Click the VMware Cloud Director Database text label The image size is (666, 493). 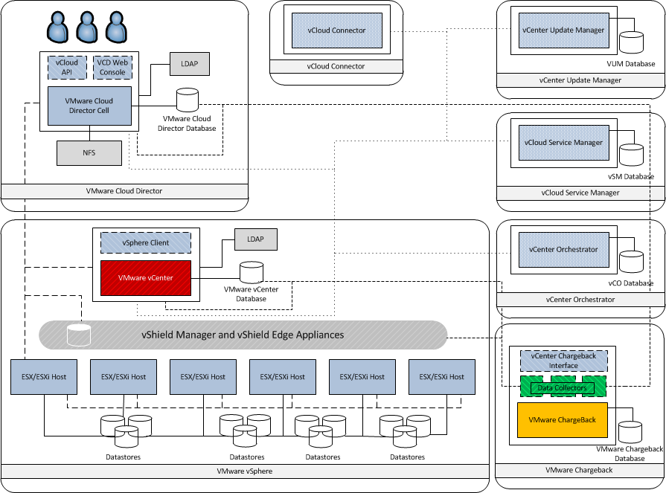click(x=187, y=123)
